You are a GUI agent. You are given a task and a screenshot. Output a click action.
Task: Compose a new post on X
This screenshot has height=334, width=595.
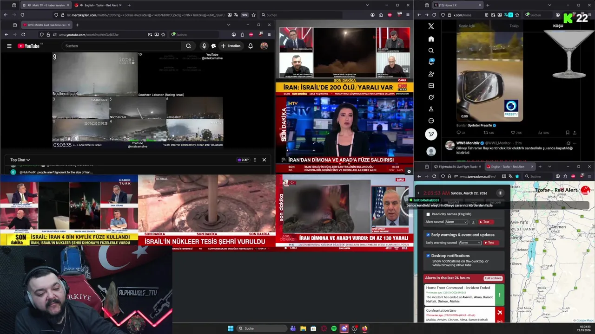tap(431, 134)
